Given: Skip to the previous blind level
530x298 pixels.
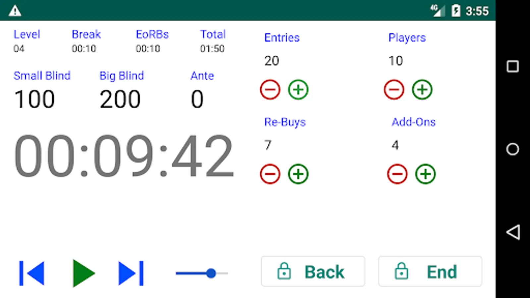Looking at the screenshot, I should coord(31,273).
